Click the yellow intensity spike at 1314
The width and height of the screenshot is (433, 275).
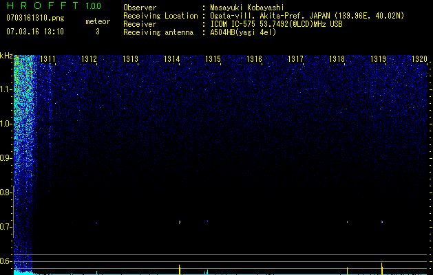(180, 269)
